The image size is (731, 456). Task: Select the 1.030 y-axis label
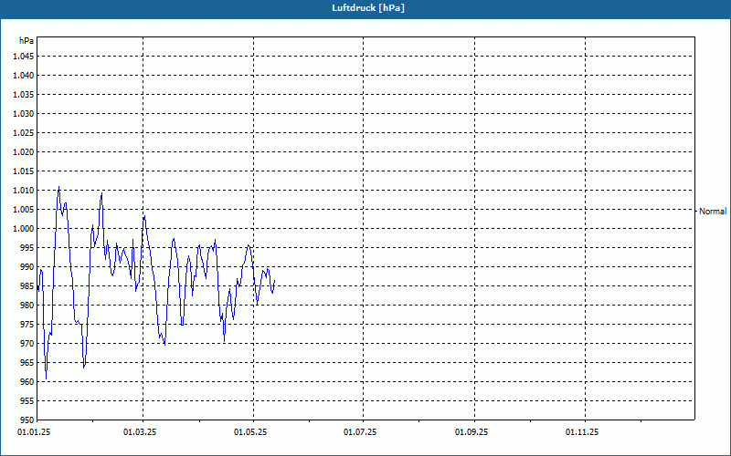(24, 113)
